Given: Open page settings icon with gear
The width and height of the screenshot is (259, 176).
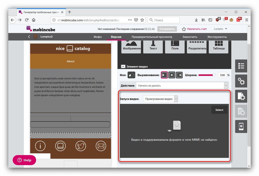Looking at the screenshot, I should coord(241,96).
